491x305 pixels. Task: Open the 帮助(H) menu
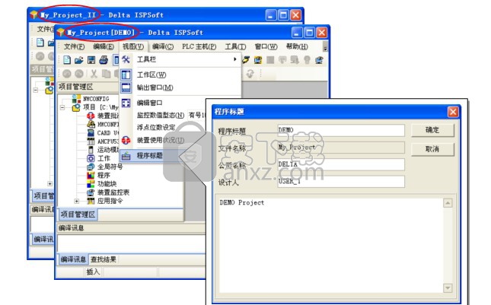pyautogui.click(x=297, y=46)
